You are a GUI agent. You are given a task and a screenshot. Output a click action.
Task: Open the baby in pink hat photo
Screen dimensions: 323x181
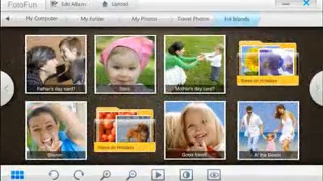[125, 64]
